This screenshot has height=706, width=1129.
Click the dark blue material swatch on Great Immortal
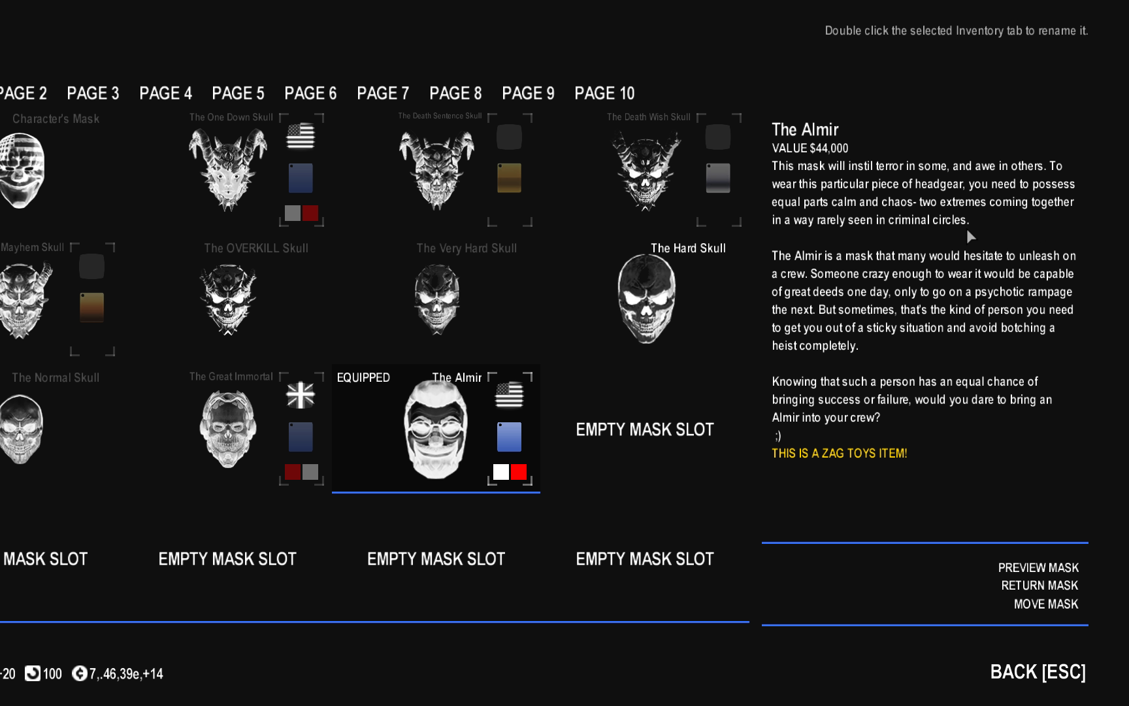[x=301, y=437]
